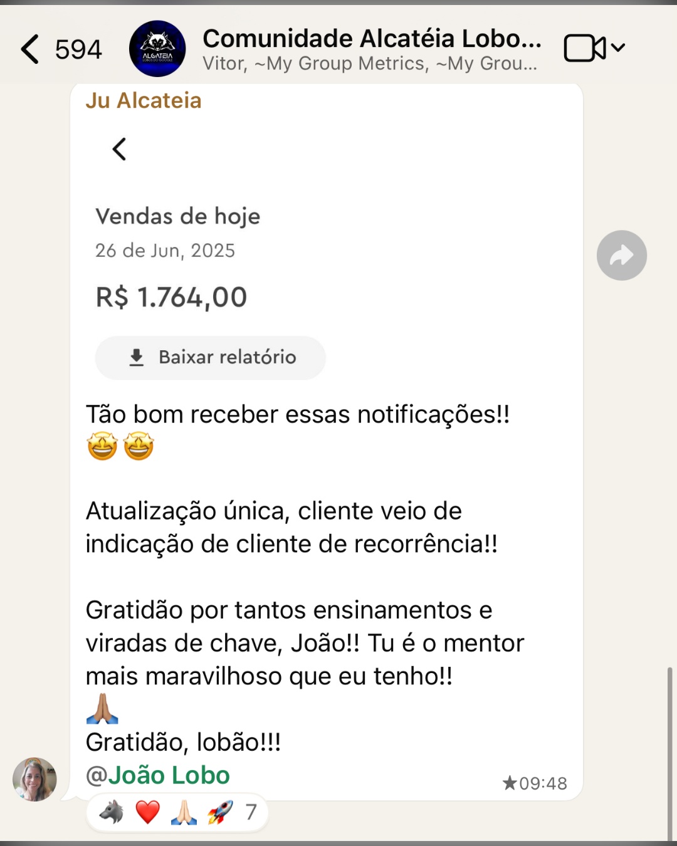The height and width of the screenshot is (846, 677).
Task: Open Ju Alcateia's sender avatar
Action: coord(34,779)
